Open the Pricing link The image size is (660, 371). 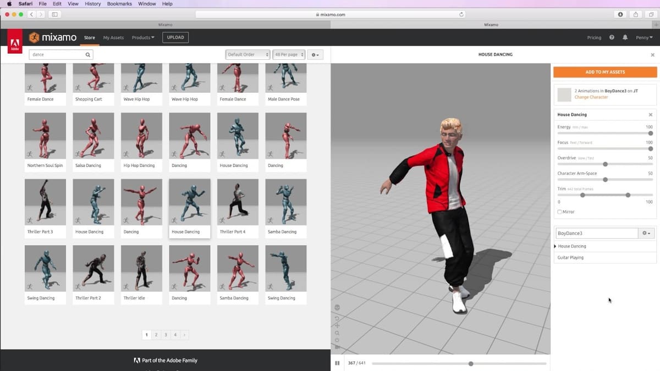coord(594,37)
